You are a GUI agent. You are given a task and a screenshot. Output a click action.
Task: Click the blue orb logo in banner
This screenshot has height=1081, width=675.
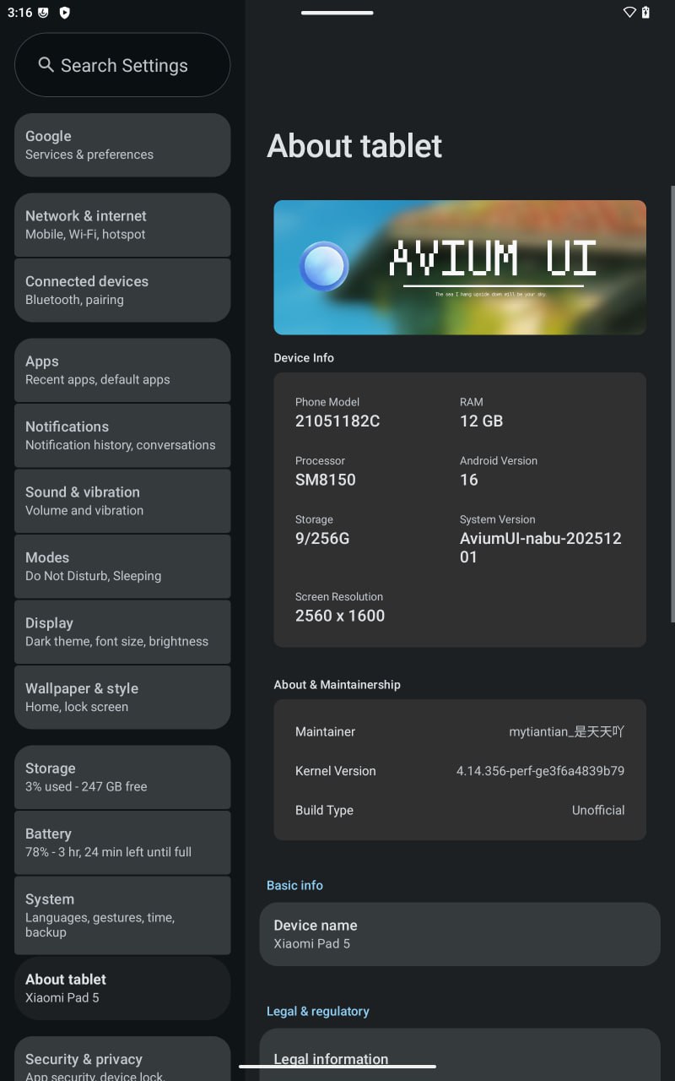[324, 266]
